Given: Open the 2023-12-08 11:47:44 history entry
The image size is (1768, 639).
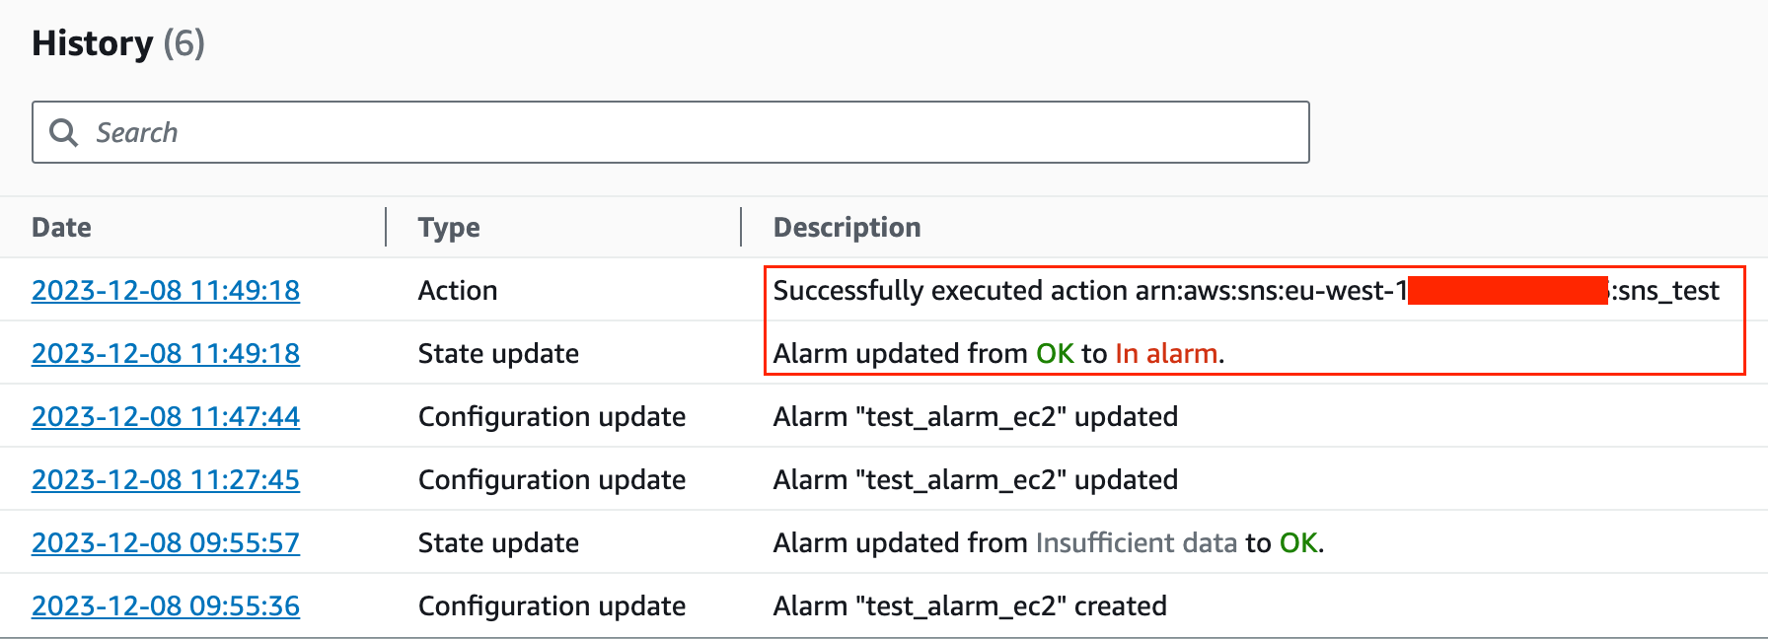Looking at the screenshot, I should point(165,416).
